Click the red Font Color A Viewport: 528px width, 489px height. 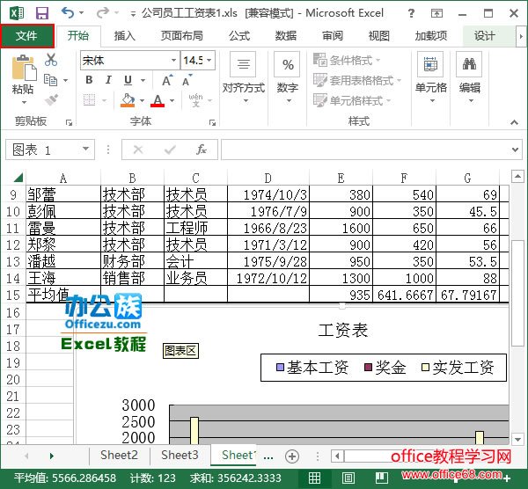pos(158,100)
